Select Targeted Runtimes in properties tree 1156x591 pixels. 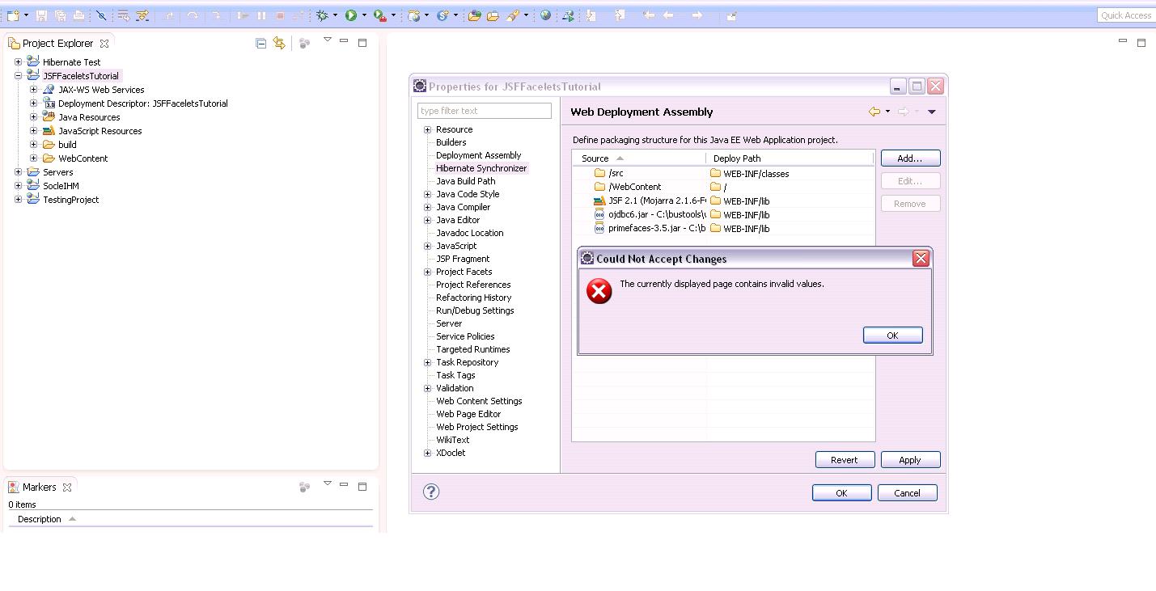tap(472, 349)
